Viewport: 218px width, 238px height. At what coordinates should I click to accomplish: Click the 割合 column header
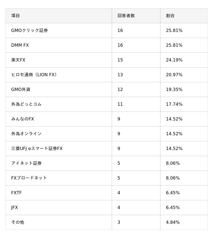170,16
